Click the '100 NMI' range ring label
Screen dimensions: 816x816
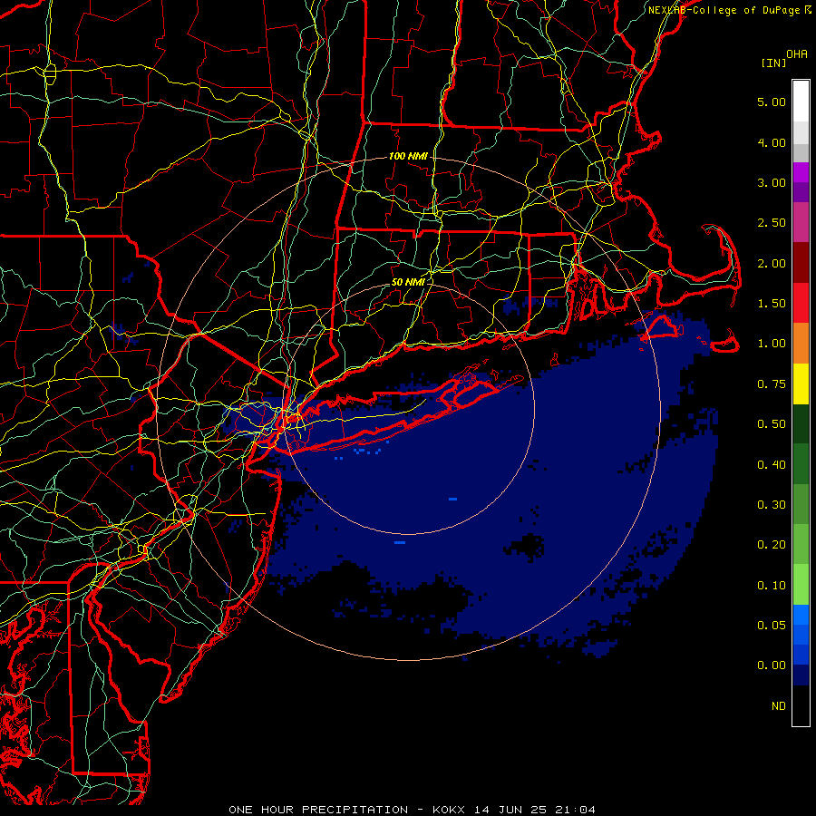point(408,156)
